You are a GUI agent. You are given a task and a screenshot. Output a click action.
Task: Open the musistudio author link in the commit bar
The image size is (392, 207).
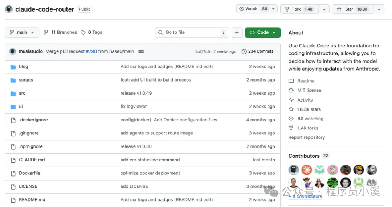(x=31, y=51)
